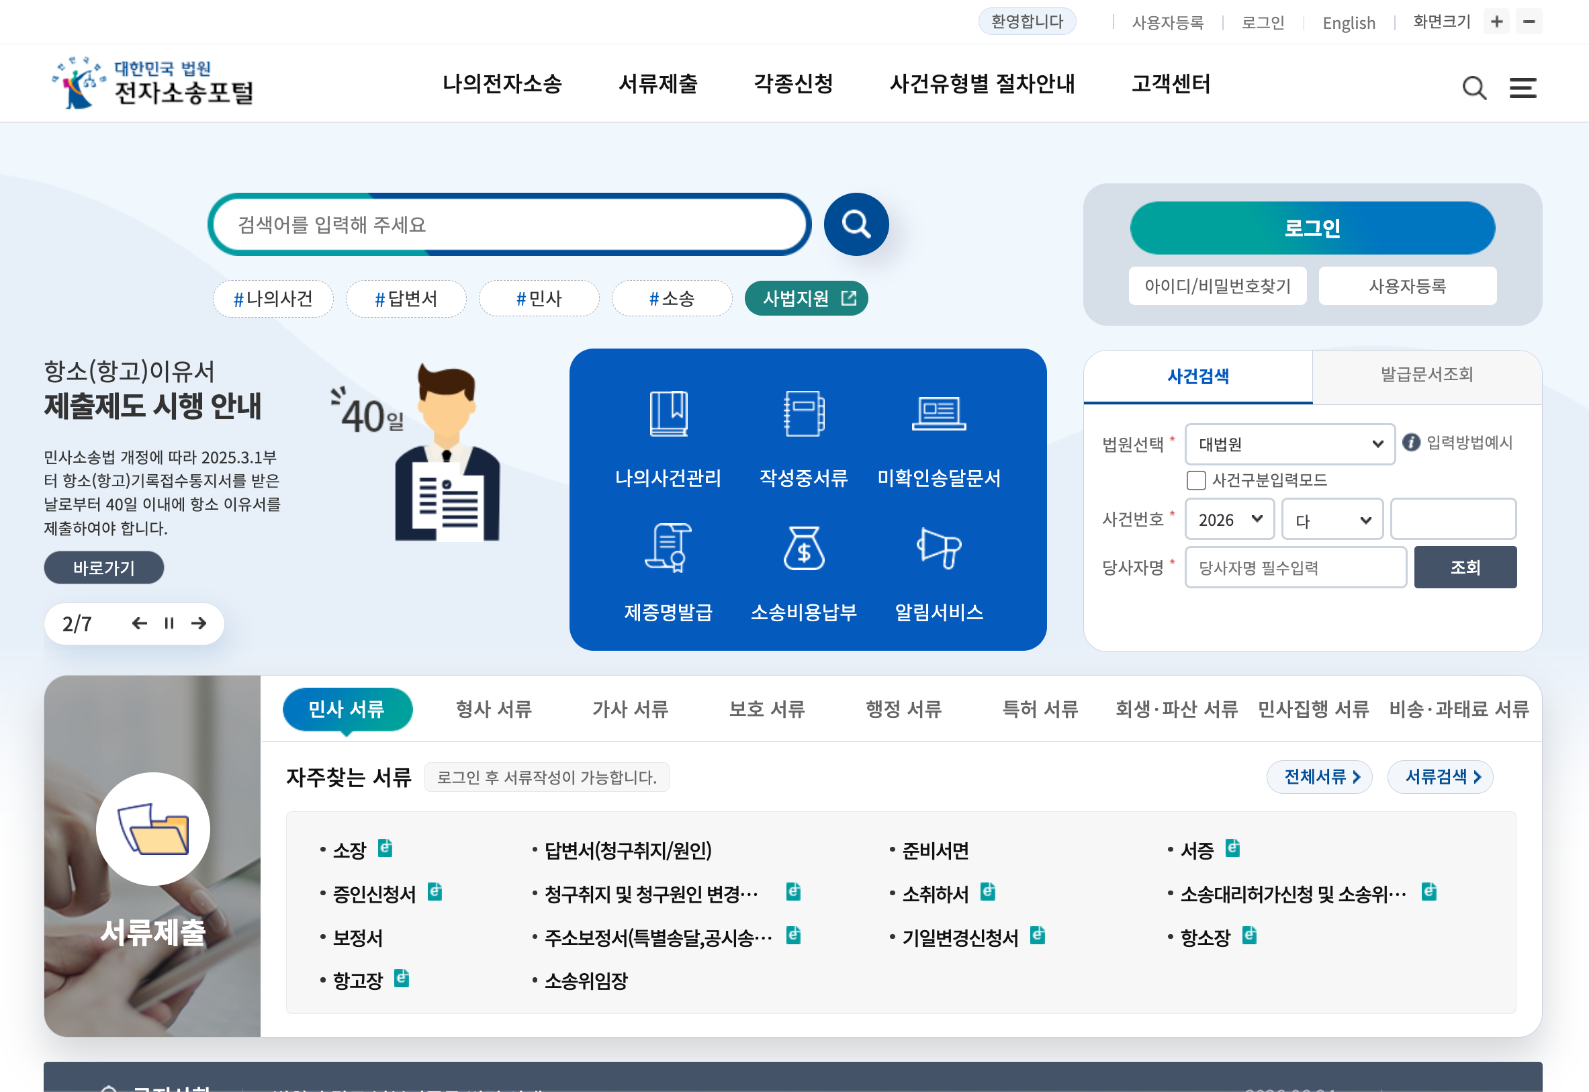The image size is (1589, 1092).
Task: Open 나의사건관리 book icon
Action: pyautogui.click(x=668, y=413)
